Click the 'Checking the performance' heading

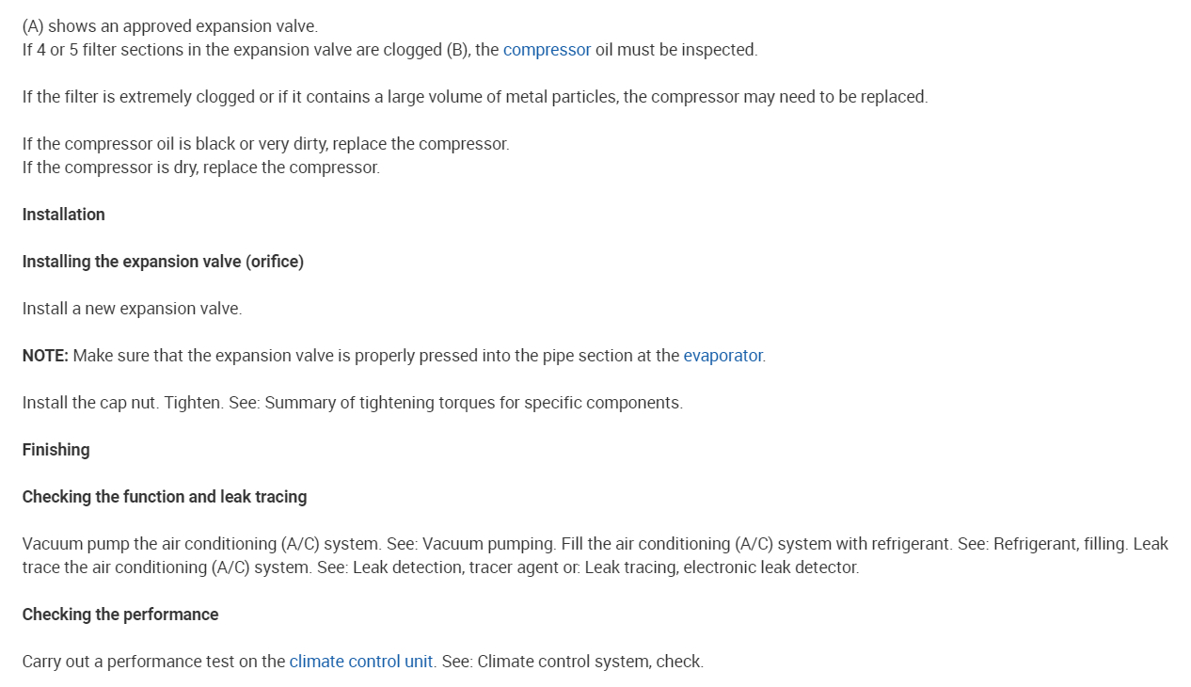pos(120,615)
